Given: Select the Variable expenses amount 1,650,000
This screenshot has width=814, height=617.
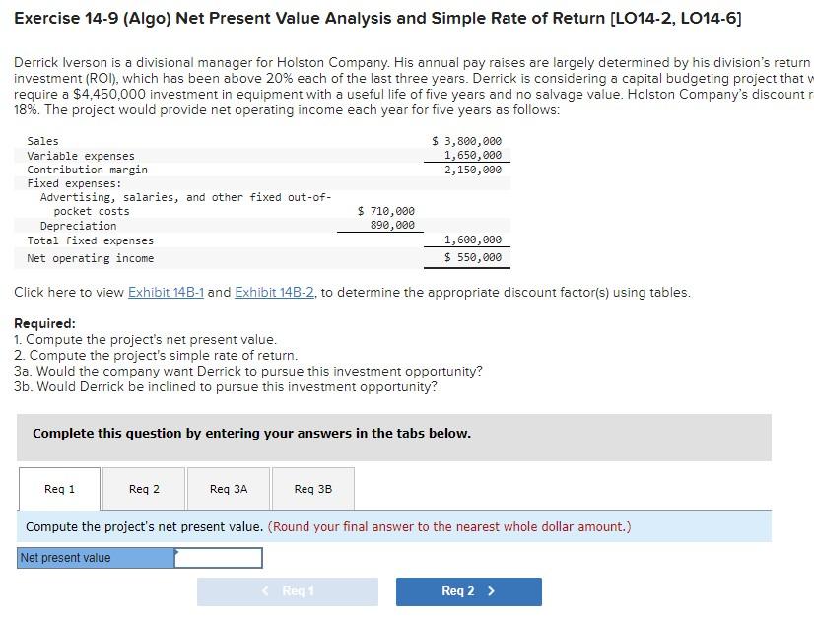Looking at the screenshot, I should tap(476, 155).
